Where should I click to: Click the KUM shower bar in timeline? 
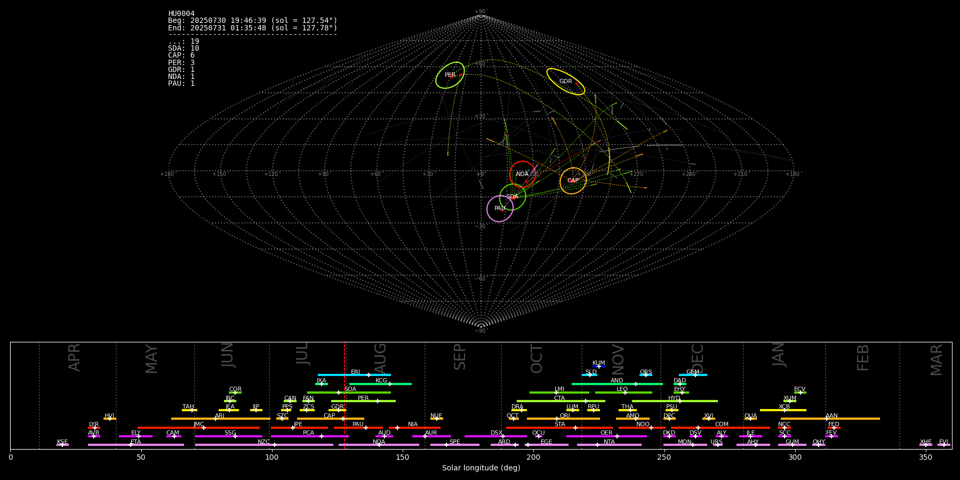point(599,366)
